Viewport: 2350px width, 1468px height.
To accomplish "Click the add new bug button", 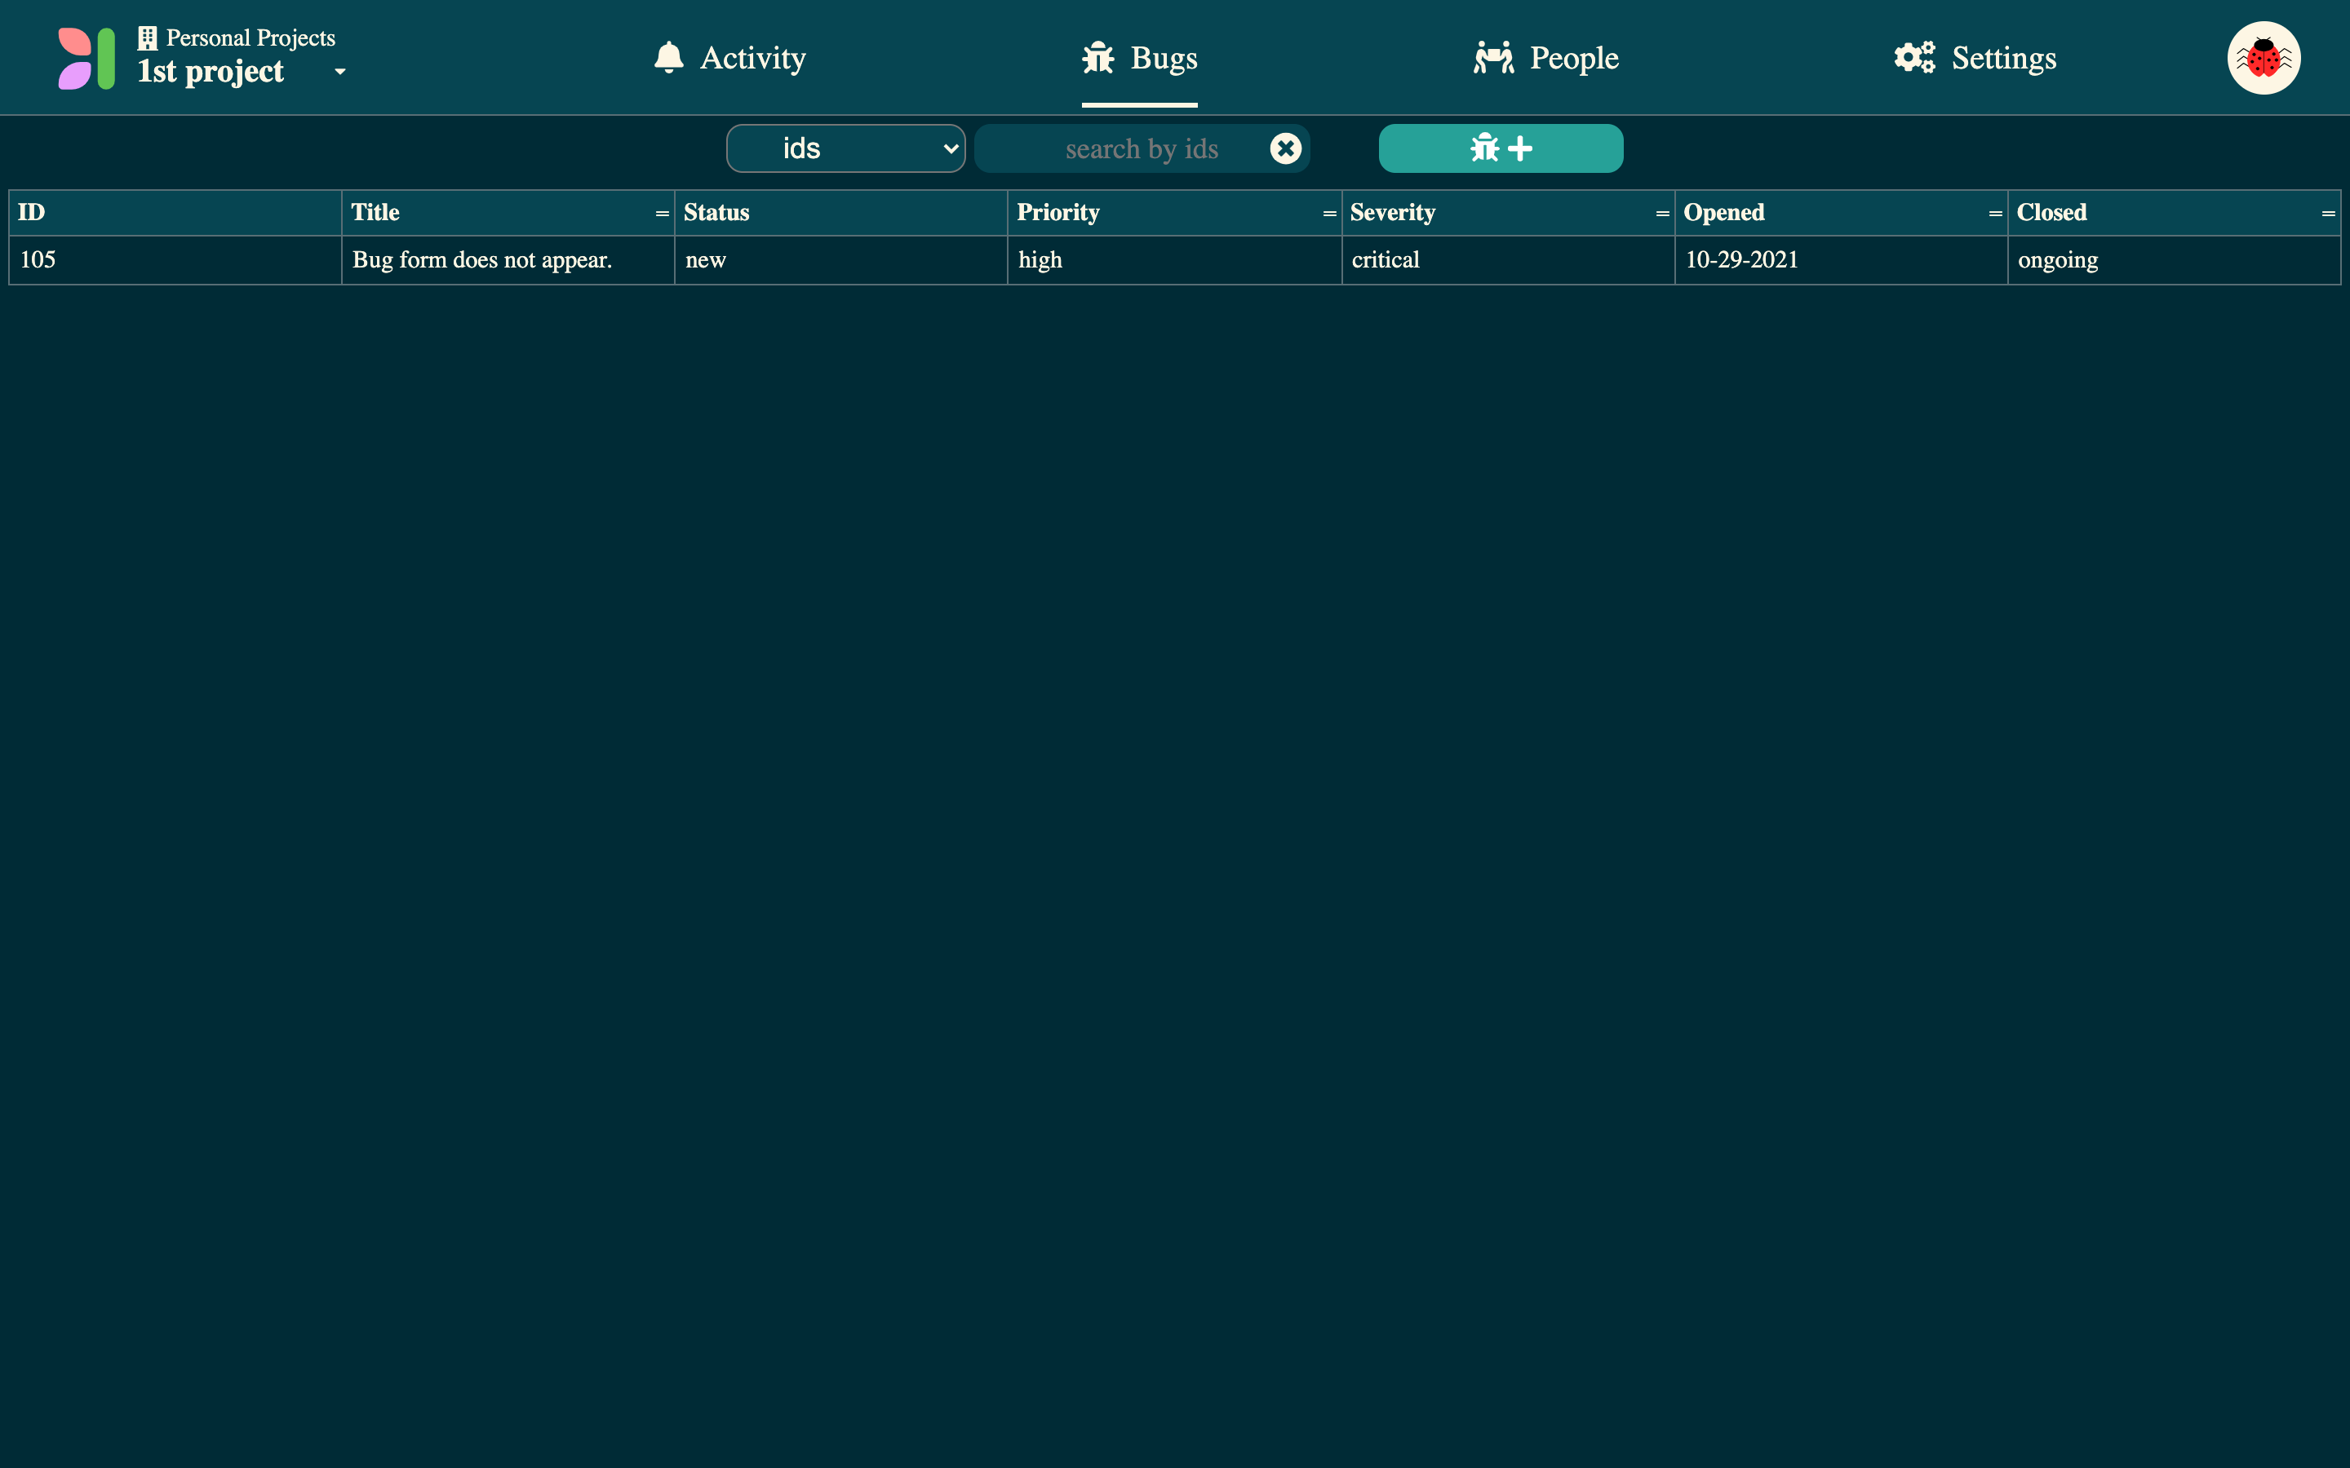I will pos(1501,148).
